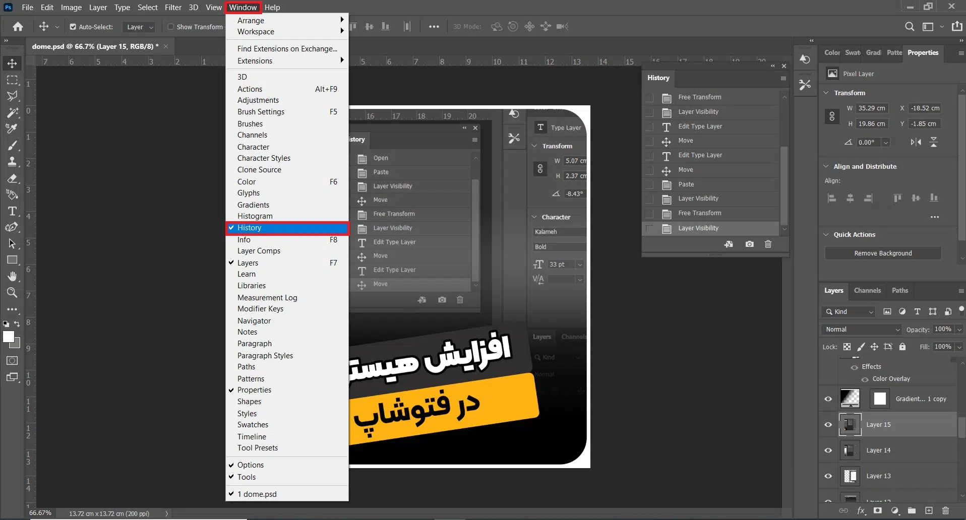This screenshot has width=966, height=520.
Task: Enable Show Transform Controls checkbox
Action: (x=171, y=27)
